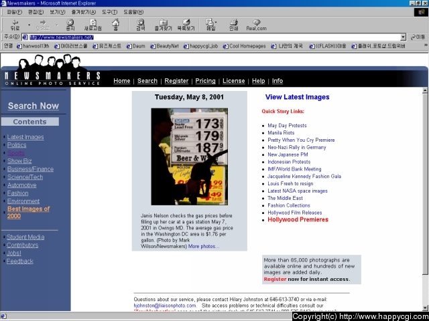This screenshot has width=429, height=321.
Task: Open the Daum links bar shortcut
Action: [136, 46]
